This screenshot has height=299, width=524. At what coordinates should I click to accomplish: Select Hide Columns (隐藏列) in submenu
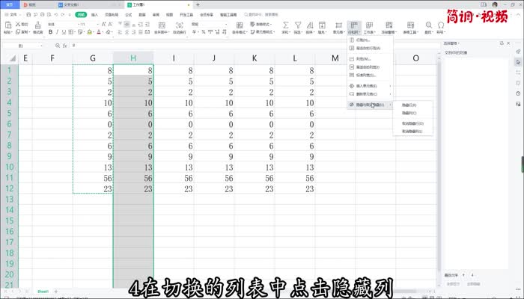(409, 114)
